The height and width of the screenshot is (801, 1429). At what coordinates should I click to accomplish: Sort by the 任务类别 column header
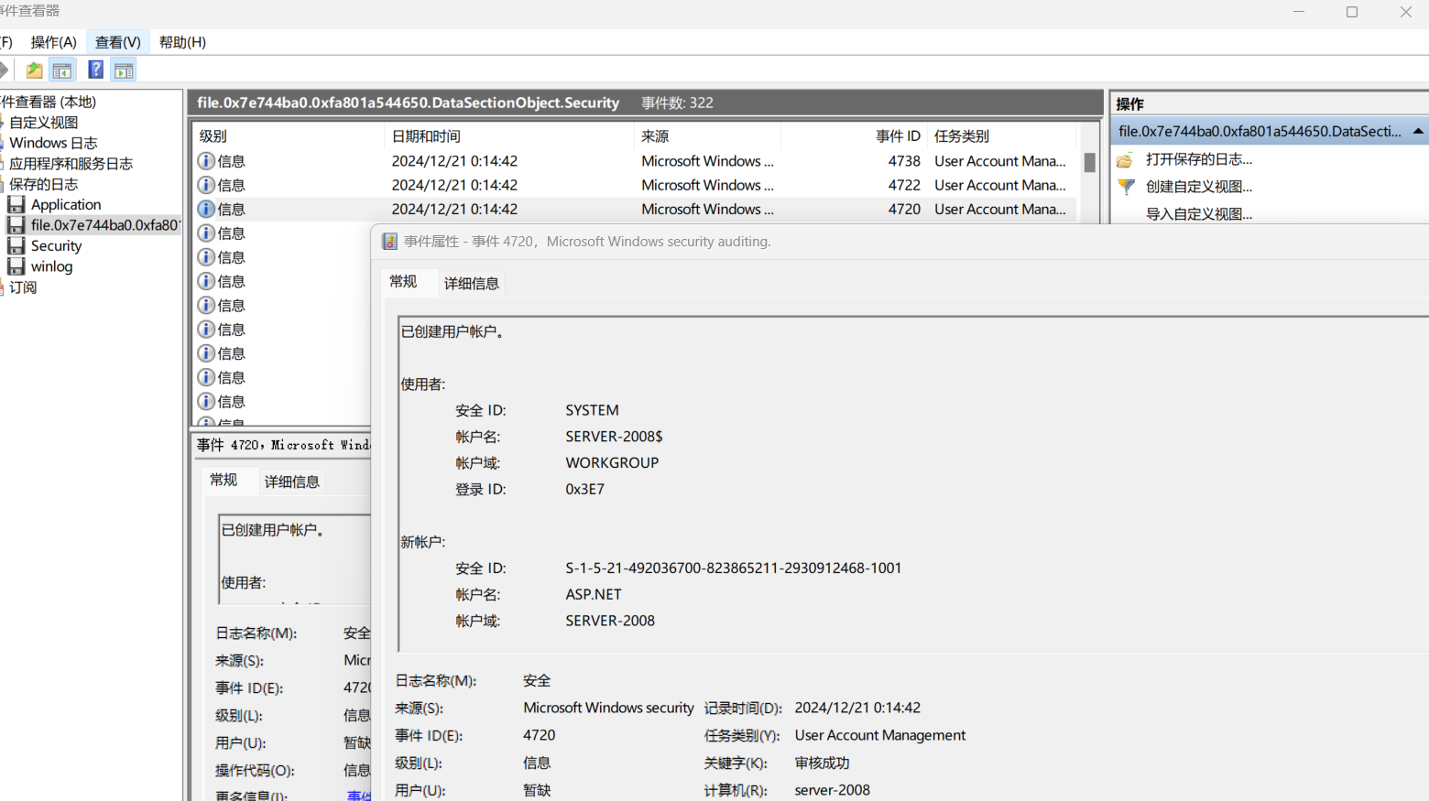tap(1002, 136)
